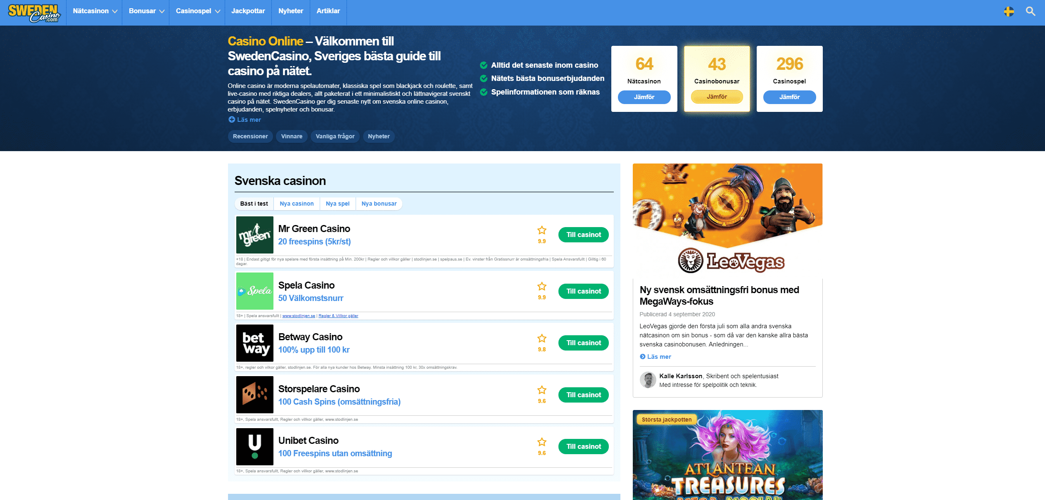Image resolution: width=1045 pixels, height=500 pixels.
Task: Open the Artiklar menu item
Action: pos(328,11)
